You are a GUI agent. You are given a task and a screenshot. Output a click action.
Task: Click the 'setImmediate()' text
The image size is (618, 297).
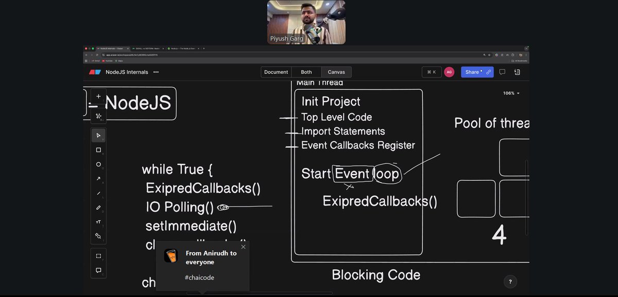(191, 226)
